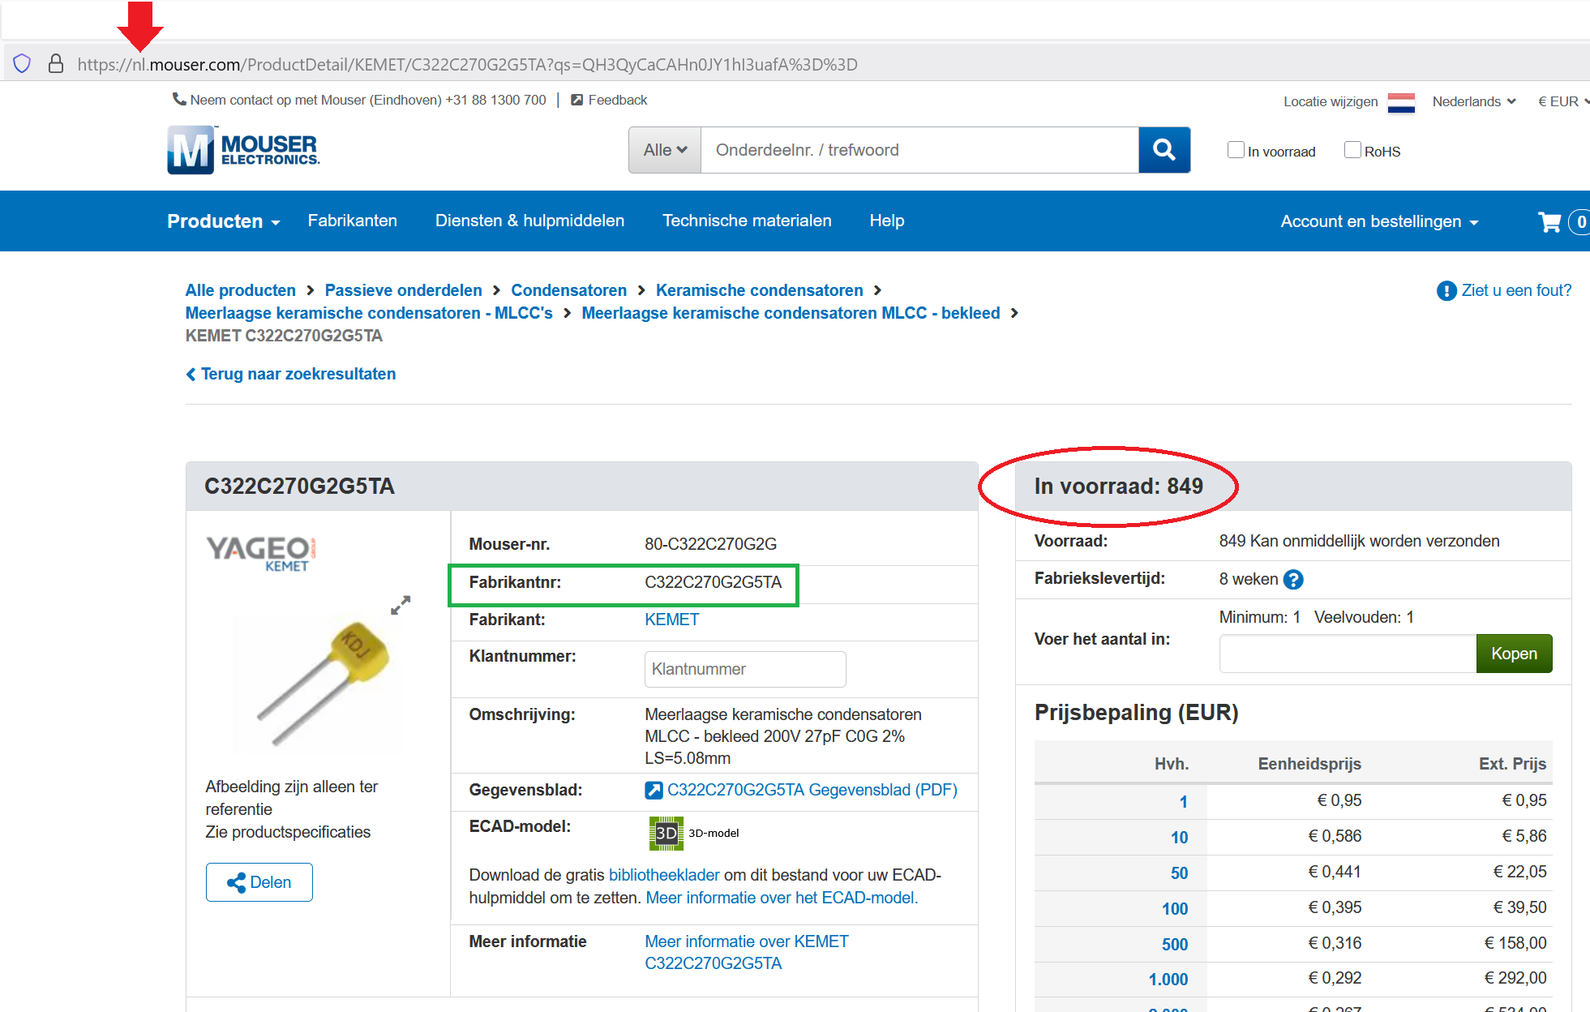Select price break quantity 100
The width and height of the screenshot is (1590, 1012).
1175,908
